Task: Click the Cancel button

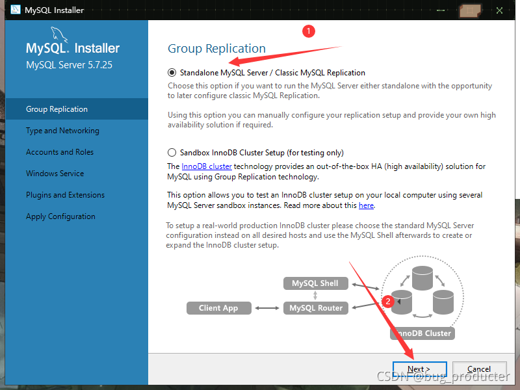Action: [479, 369]
